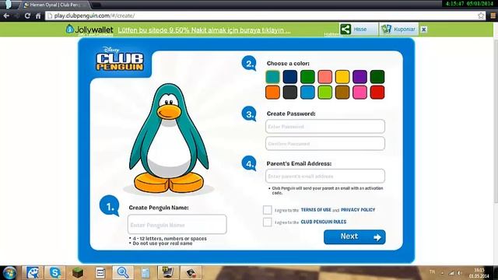498x280 pixels.
Task: Click the Disney Club Penguin logo
Action: pyautogui.click(x=120, y=59)
